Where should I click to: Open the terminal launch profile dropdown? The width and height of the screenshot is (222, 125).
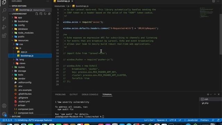(211, 94)
